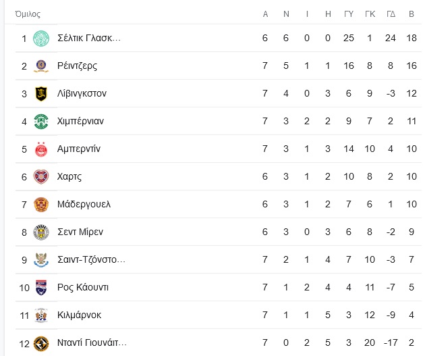Open the Aberdeen red crest
Image resolution: width=423 pixels, height=356 pixels.
(41, 149)
